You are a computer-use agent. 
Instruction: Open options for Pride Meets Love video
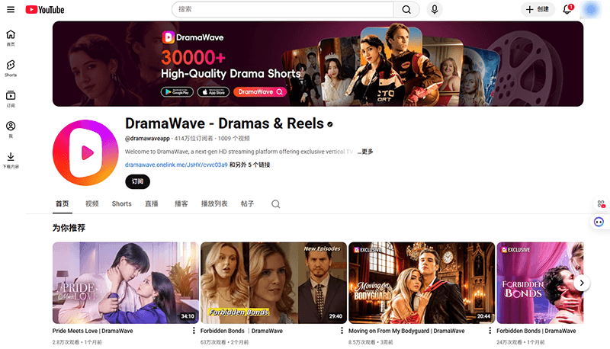tap(194, 331)
